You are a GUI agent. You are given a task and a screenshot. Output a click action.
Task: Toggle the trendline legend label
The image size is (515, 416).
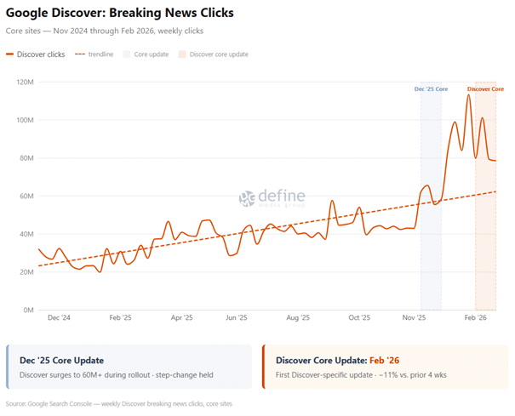[101, 54]
